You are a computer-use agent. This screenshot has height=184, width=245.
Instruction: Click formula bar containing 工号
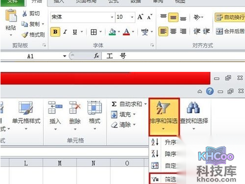pos(173,56)
